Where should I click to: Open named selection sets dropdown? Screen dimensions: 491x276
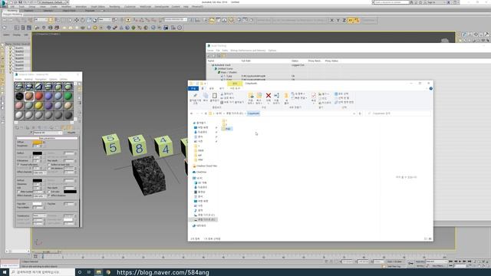(x=176, y=20)
